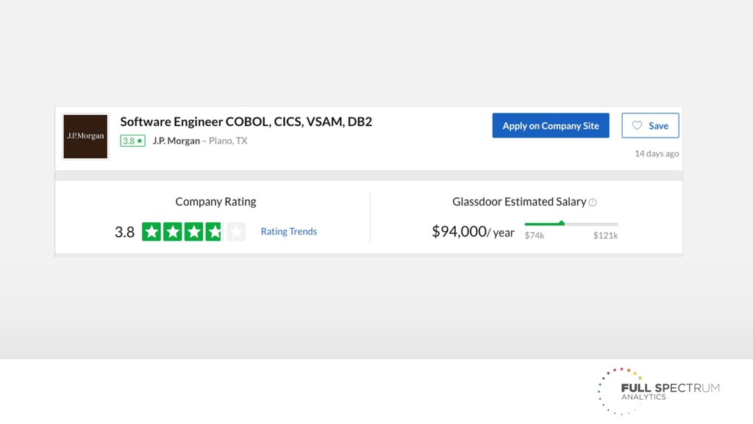Click the heart icon to save job
The image size is (753, 424).
click(638, 126)
